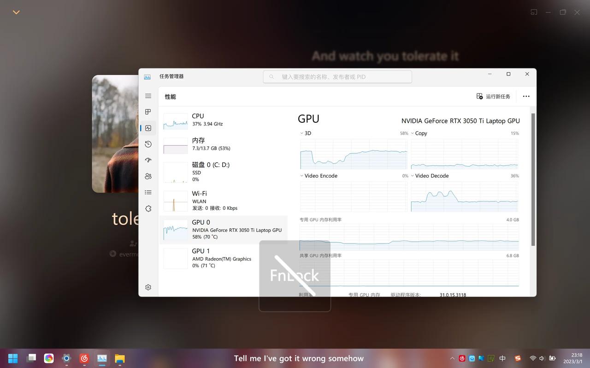Open the App history sidebar icon
This screenshot has width=590, height=368.
coord(148,144)
